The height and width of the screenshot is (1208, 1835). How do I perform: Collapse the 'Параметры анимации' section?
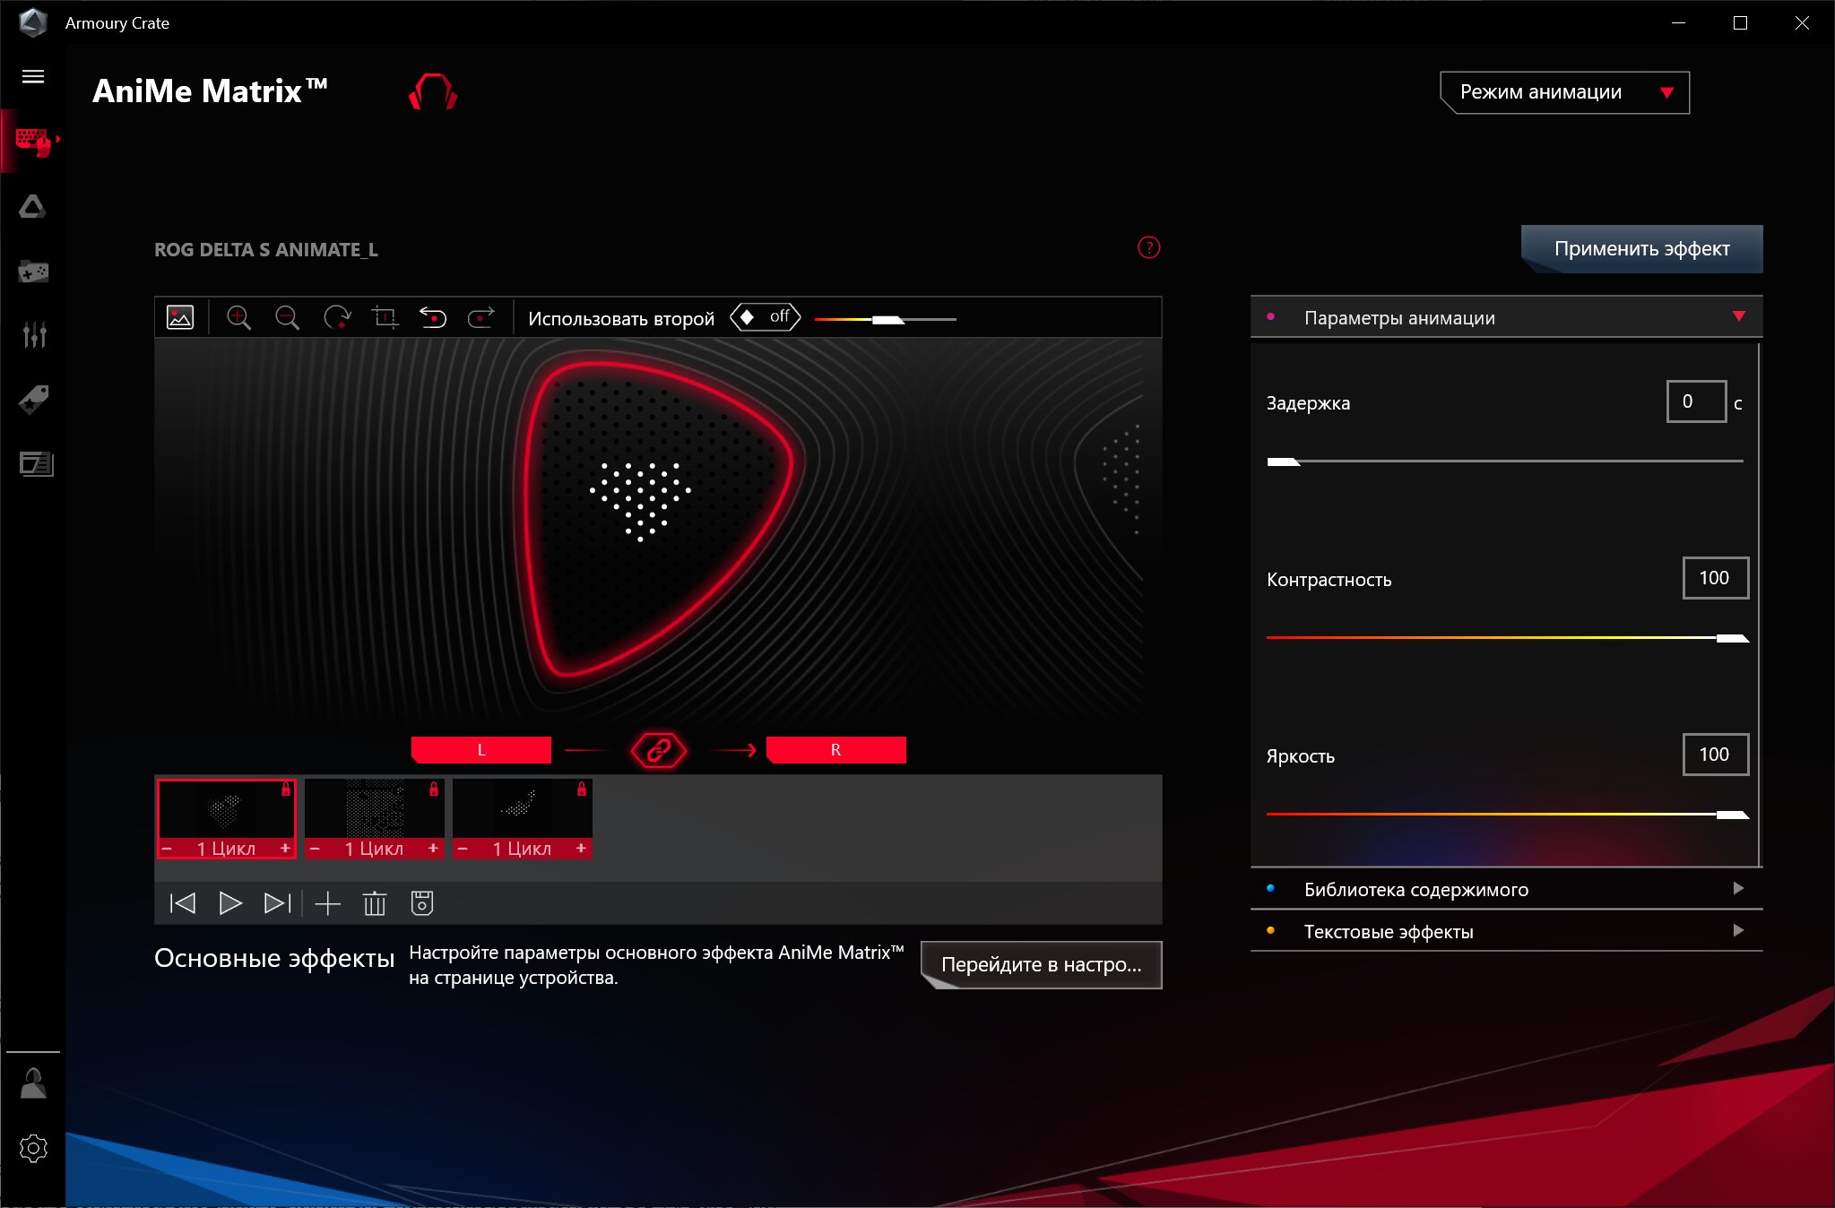1506,317
